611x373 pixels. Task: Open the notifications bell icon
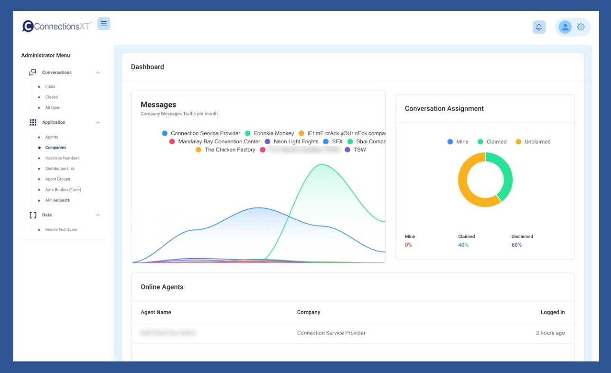539,27
